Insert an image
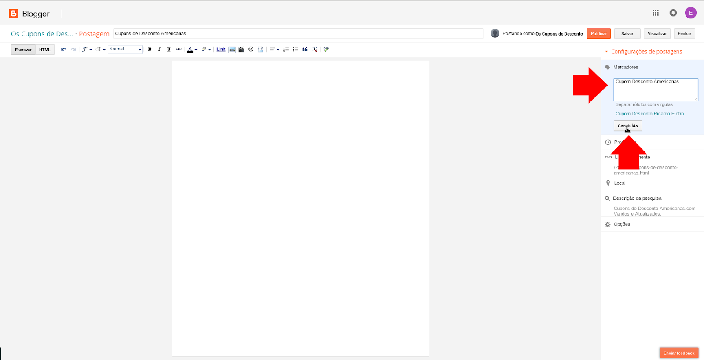 click(232, 50)
